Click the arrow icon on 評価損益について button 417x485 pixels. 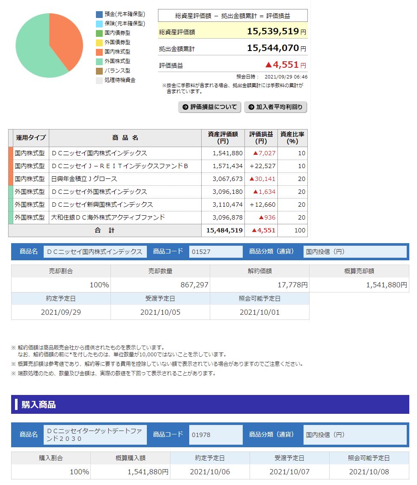click(185, 107)
